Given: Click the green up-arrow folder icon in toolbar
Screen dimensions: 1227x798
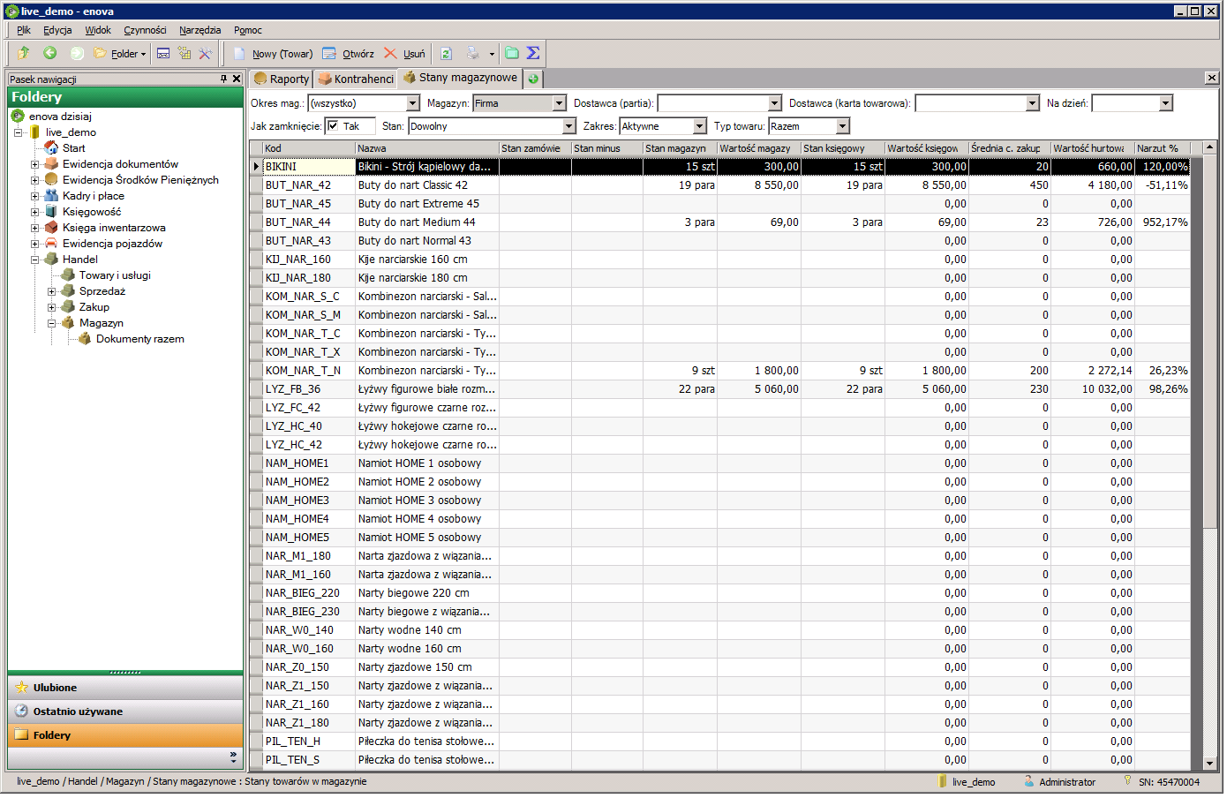Looking at the screenshot, I should [24, 54].
